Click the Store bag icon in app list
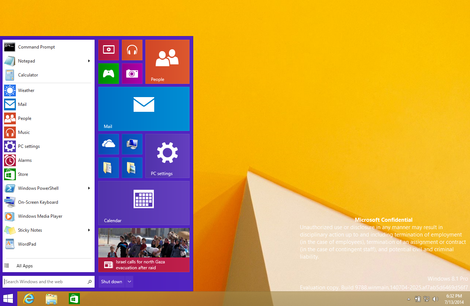 point(10,174)
